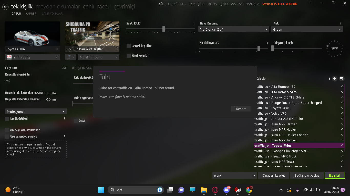Open Google Chrome from the taskbar
Viewport: 350px width, 196px height.
coord(249,190)
